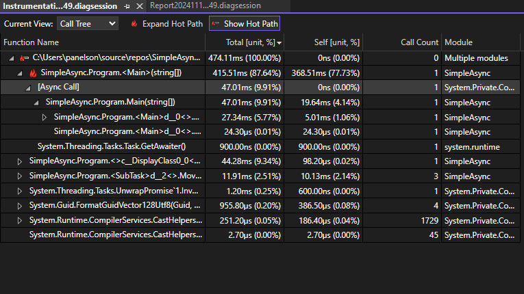Collapse the root C:\Users\panelson node
Viewport: 524px width, 294px height.
coord(12,58)
